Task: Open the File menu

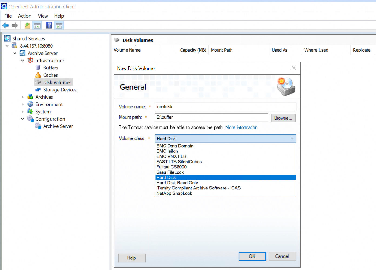Action: pyautogui.click(x=8, y=16)
